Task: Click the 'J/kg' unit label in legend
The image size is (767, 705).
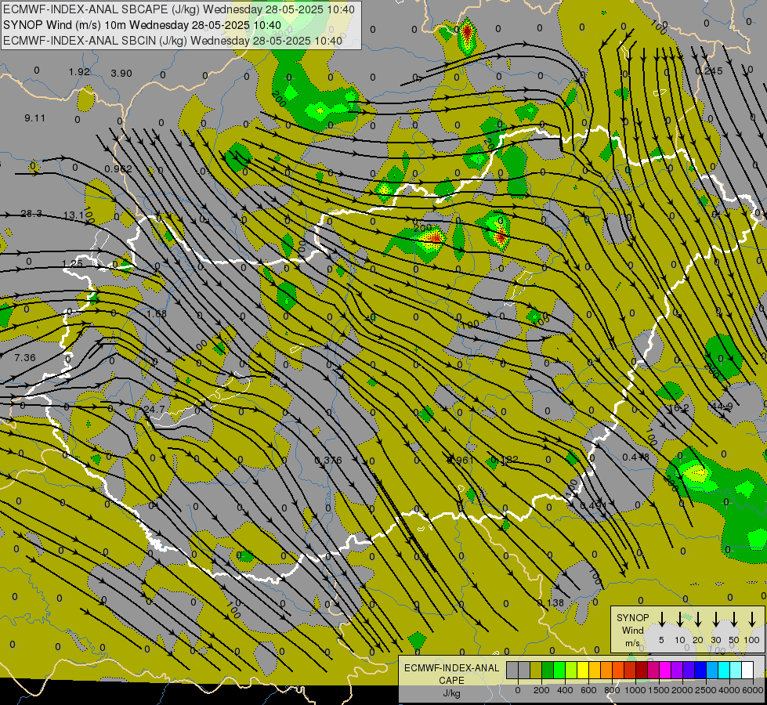Action: (x=451, y=693)
